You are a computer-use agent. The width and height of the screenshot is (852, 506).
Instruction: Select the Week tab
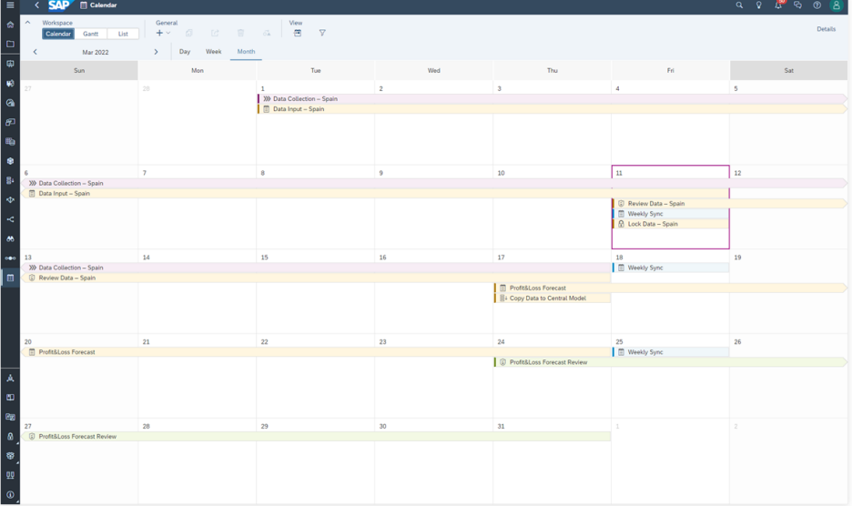(x=214, y=52)
